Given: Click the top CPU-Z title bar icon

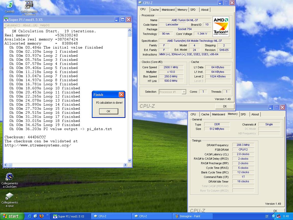Looking at the screenshot, I should (140, 3).
